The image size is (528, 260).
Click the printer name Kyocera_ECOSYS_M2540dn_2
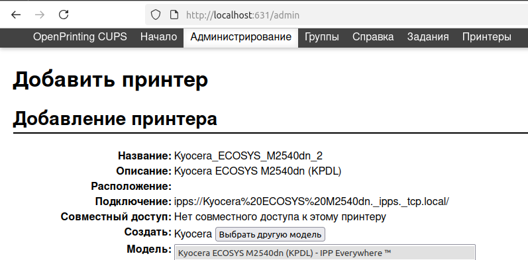tap(248, 156)
